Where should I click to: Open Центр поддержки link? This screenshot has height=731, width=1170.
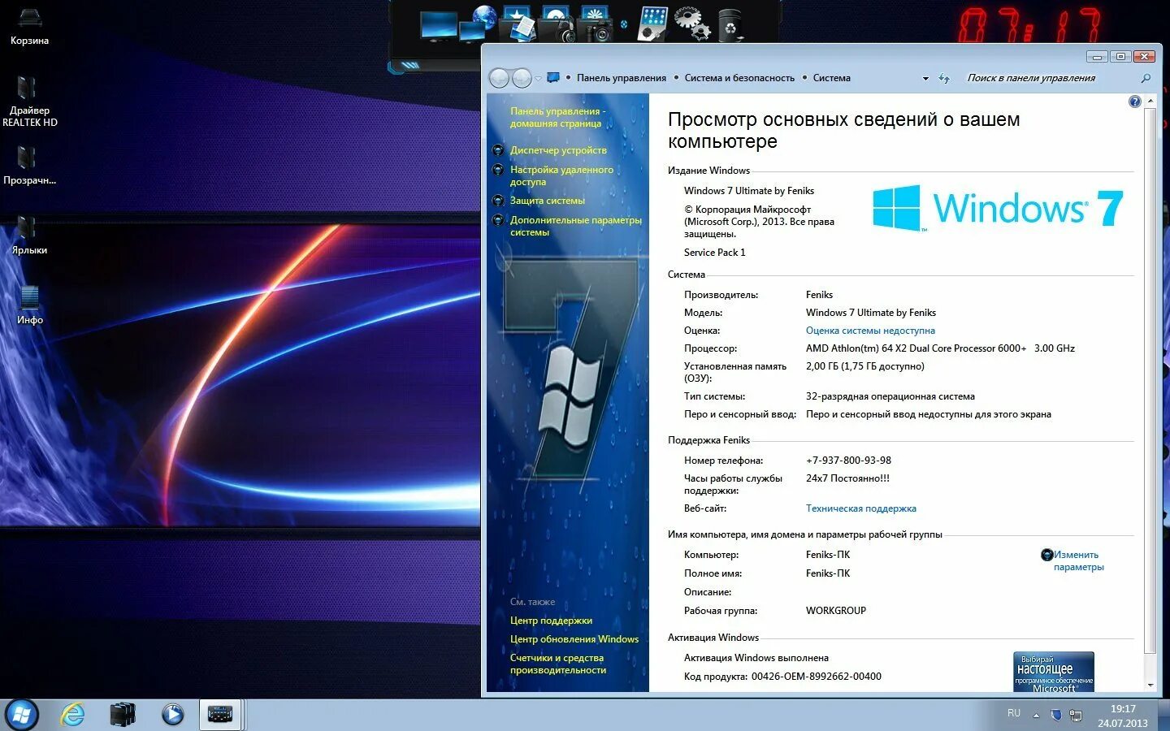(551, 621)
